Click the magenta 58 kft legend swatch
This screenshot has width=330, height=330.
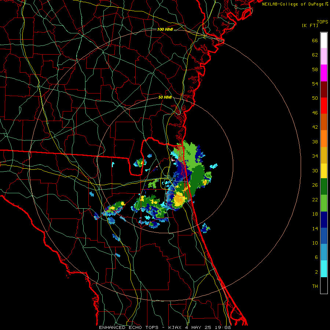[x=324, y=73]
